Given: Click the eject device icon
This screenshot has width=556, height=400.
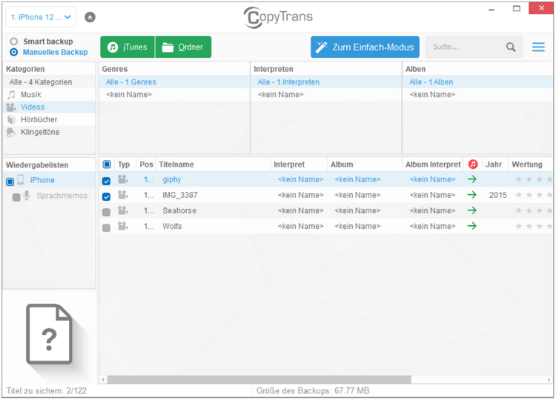Looking at the screenshot, I should [90, 17].
